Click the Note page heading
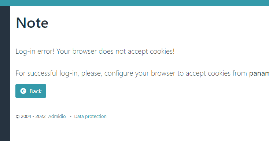 pos(32,23)
